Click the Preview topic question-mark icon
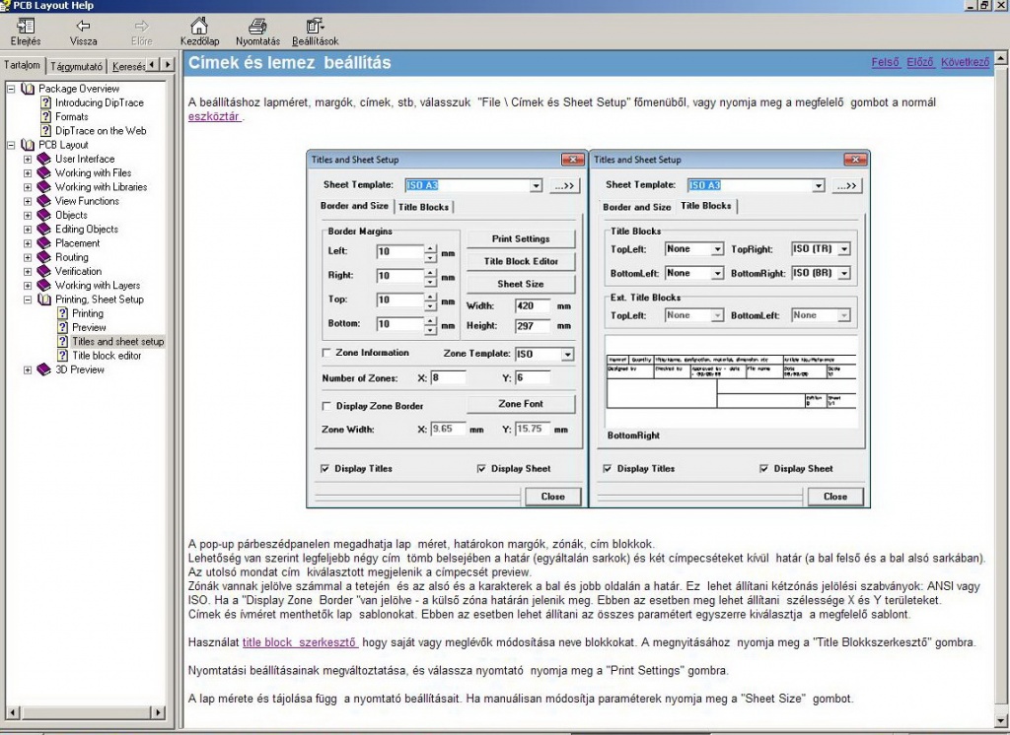Screen dimensions: 1010x735 [x=62, y=327]
